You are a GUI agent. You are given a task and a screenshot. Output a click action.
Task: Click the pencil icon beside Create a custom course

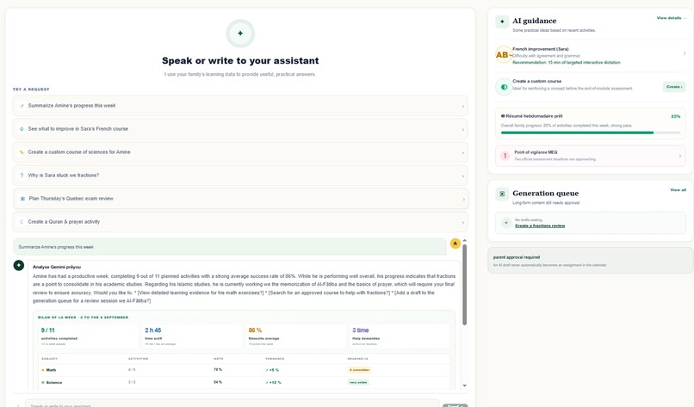[22, 152]
